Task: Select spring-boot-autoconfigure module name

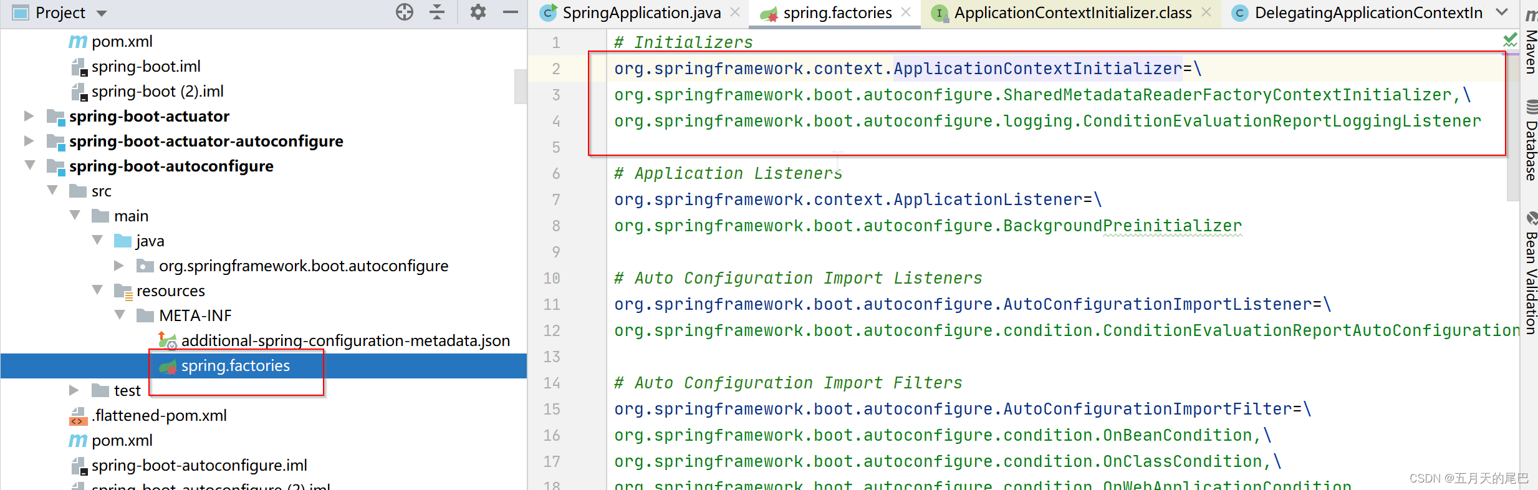Action: click(x=171, y=166)
